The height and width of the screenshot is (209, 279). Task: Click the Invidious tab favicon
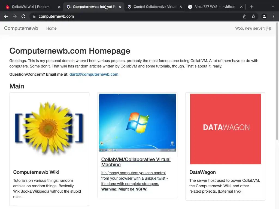190,7
